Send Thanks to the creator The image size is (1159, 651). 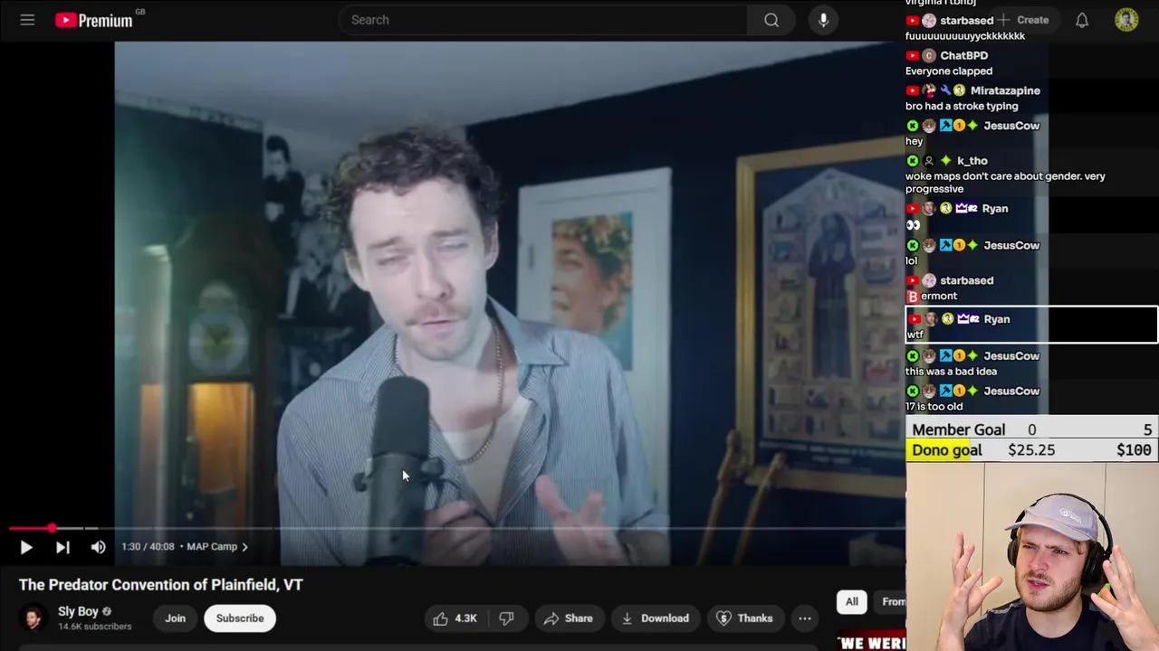pos(744,618)
